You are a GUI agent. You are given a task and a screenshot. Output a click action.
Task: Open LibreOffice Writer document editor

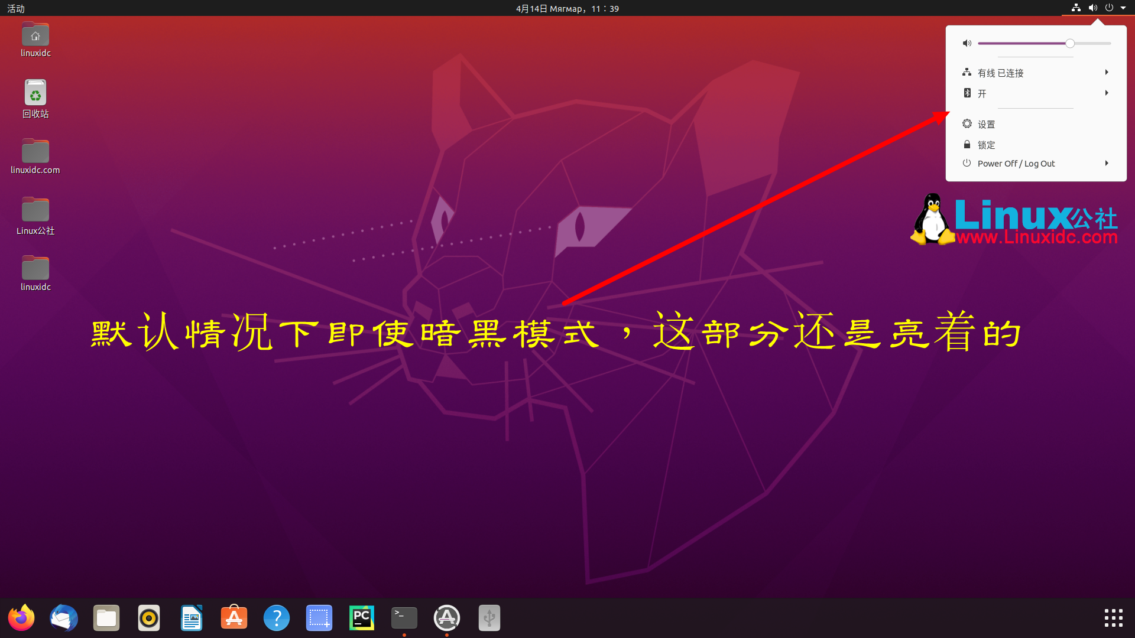191,618
